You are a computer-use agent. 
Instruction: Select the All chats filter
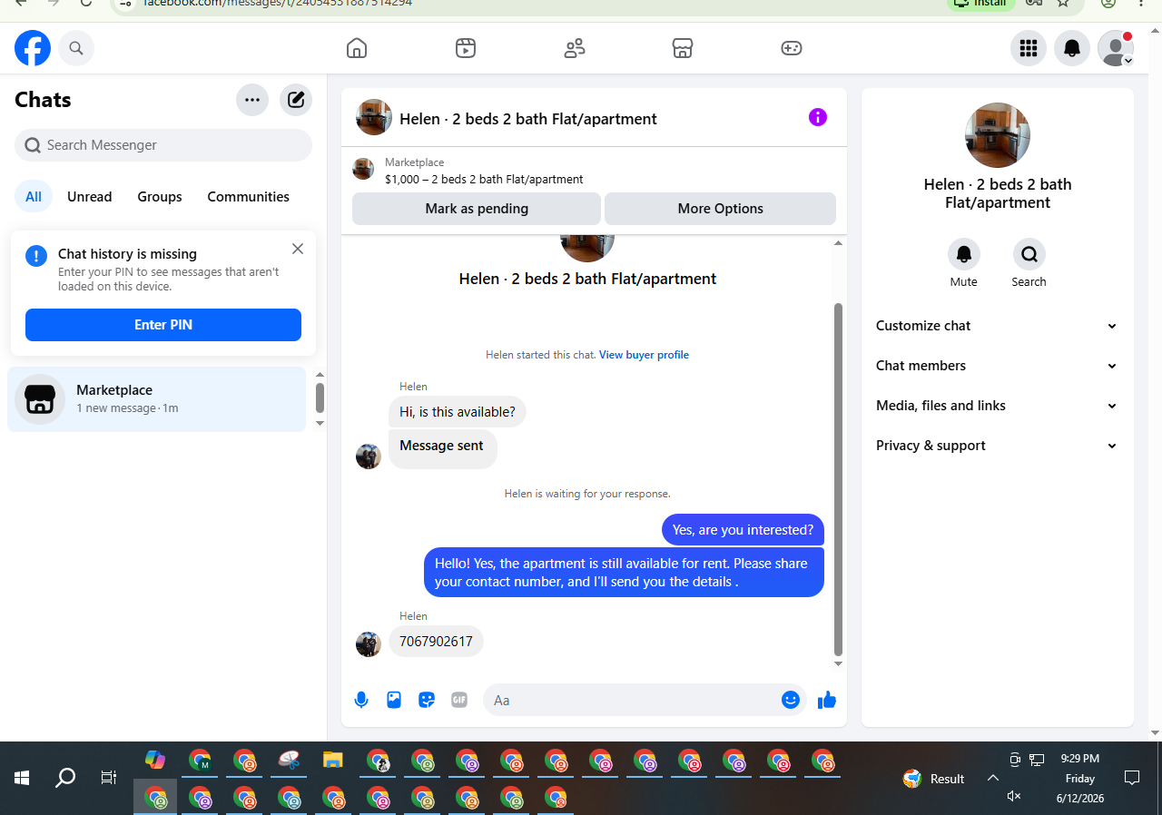click(34, 197)
